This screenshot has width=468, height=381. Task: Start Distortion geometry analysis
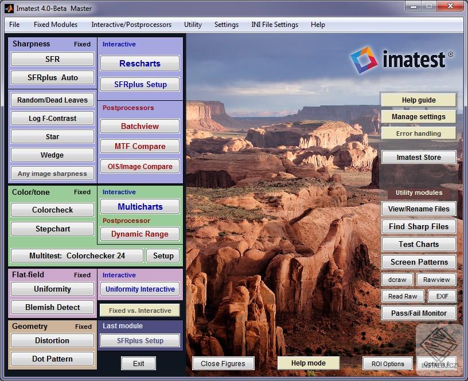pos(52,340)
